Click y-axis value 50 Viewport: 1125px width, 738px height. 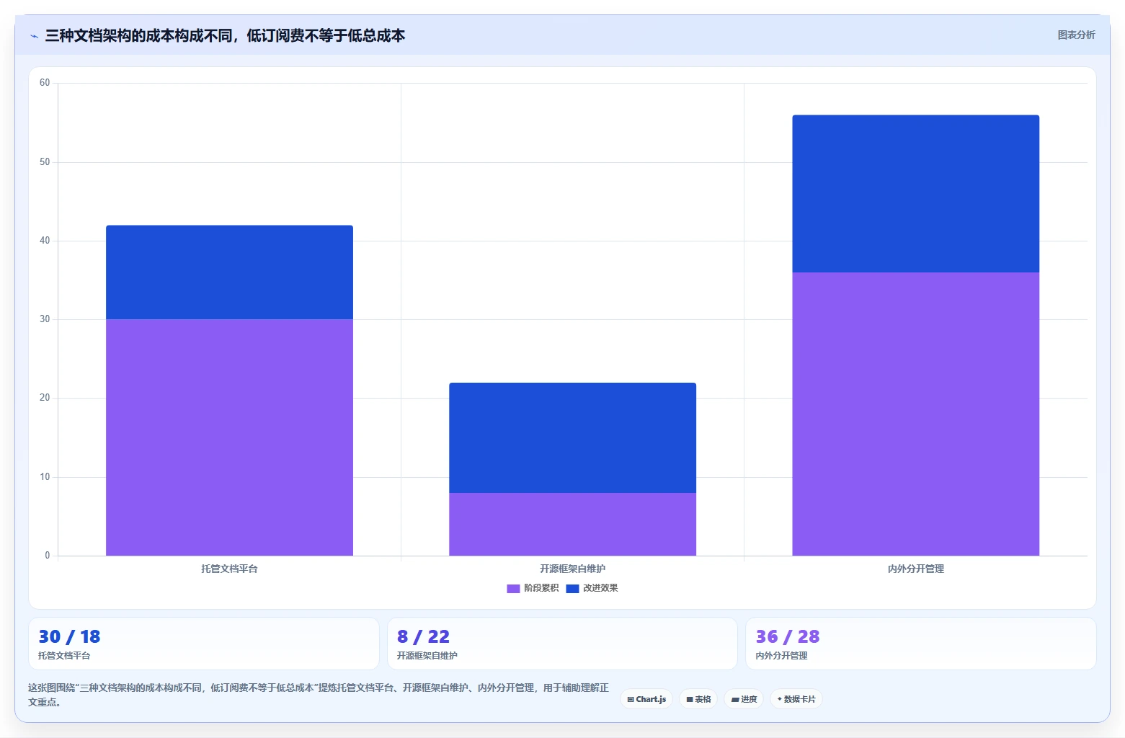click(45, 162)
